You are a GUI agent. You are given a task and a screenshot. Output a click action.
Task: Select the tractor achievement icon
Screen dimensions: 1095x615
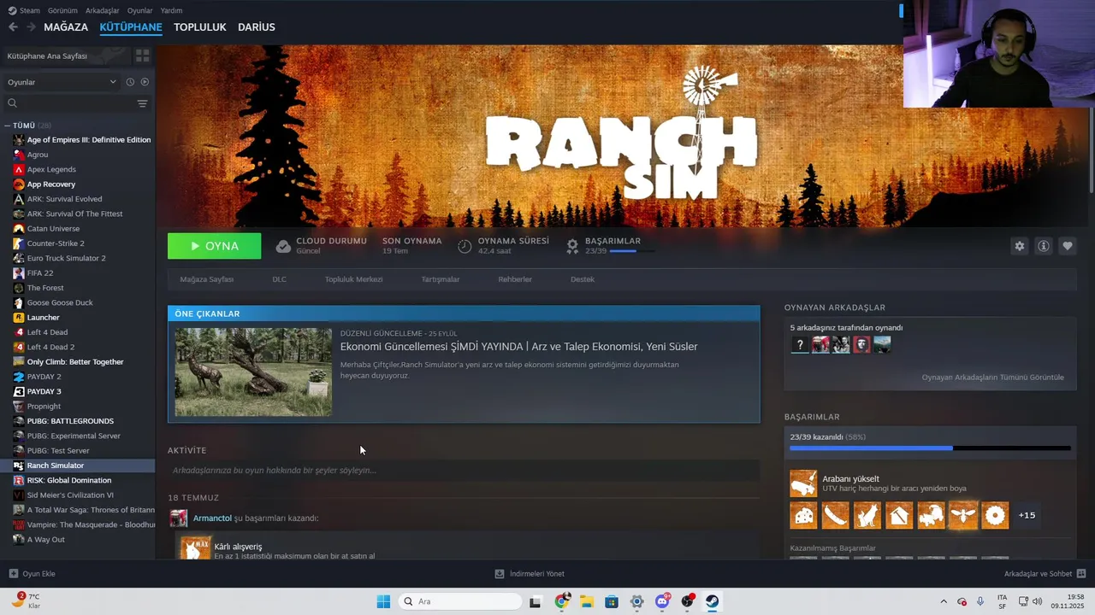pyautogui.click(x=931, y=515)
